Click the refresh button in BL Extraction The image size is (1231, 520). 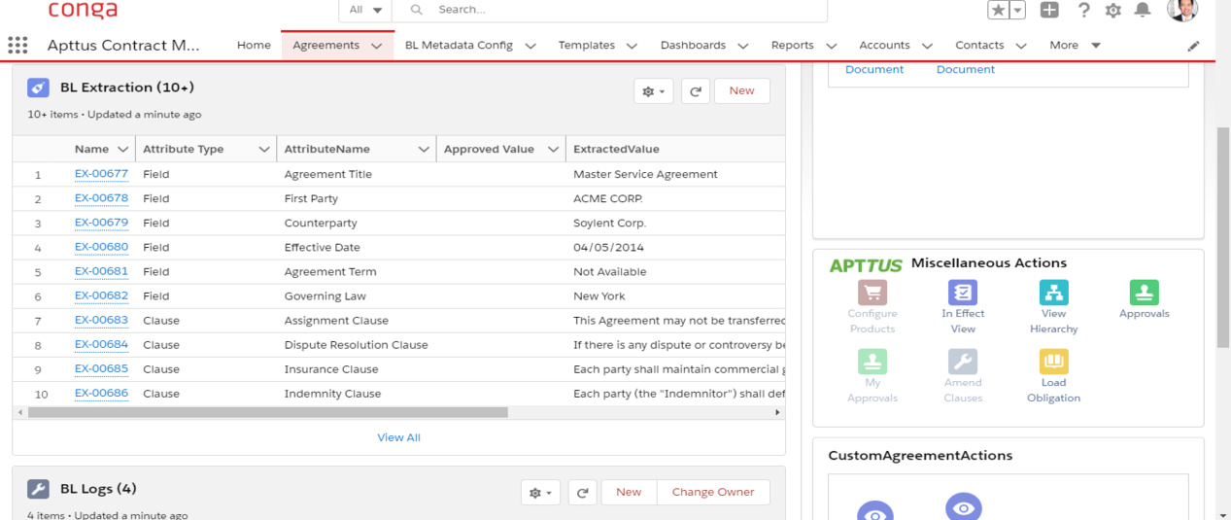point(695,91)
